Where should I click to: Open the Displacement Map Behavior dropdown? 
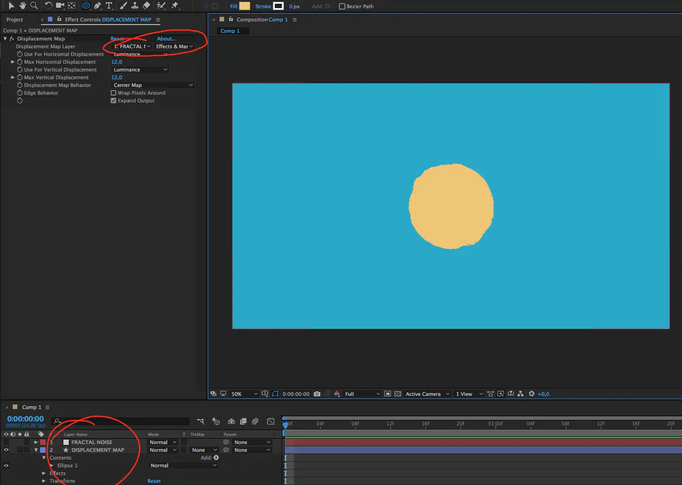pyautogui.click(x=153, y=85)
